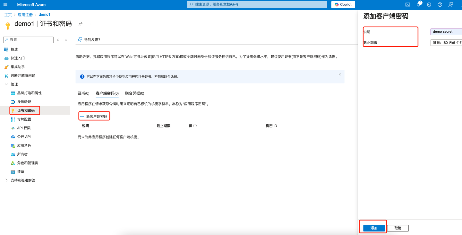462x235 pixels.
Task: Open the help question mark icon
Action: (440, 4)
